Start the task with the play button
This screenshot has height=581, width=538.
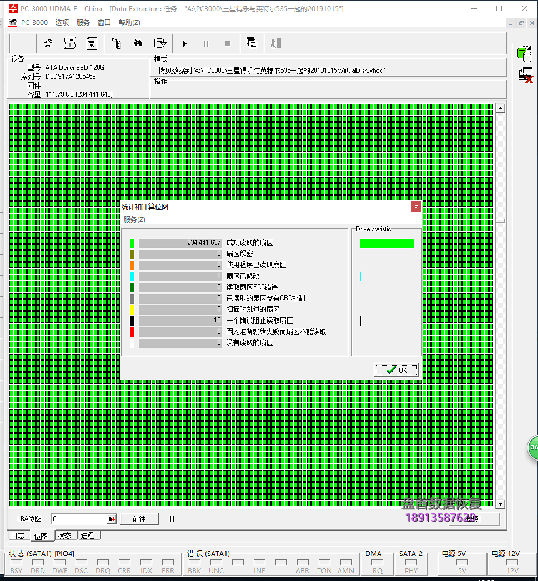point(184,43)
